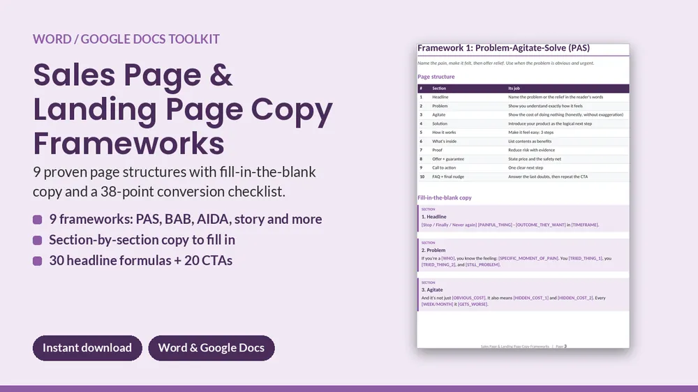Click the '2. Problem' section card title

[433, 250]
